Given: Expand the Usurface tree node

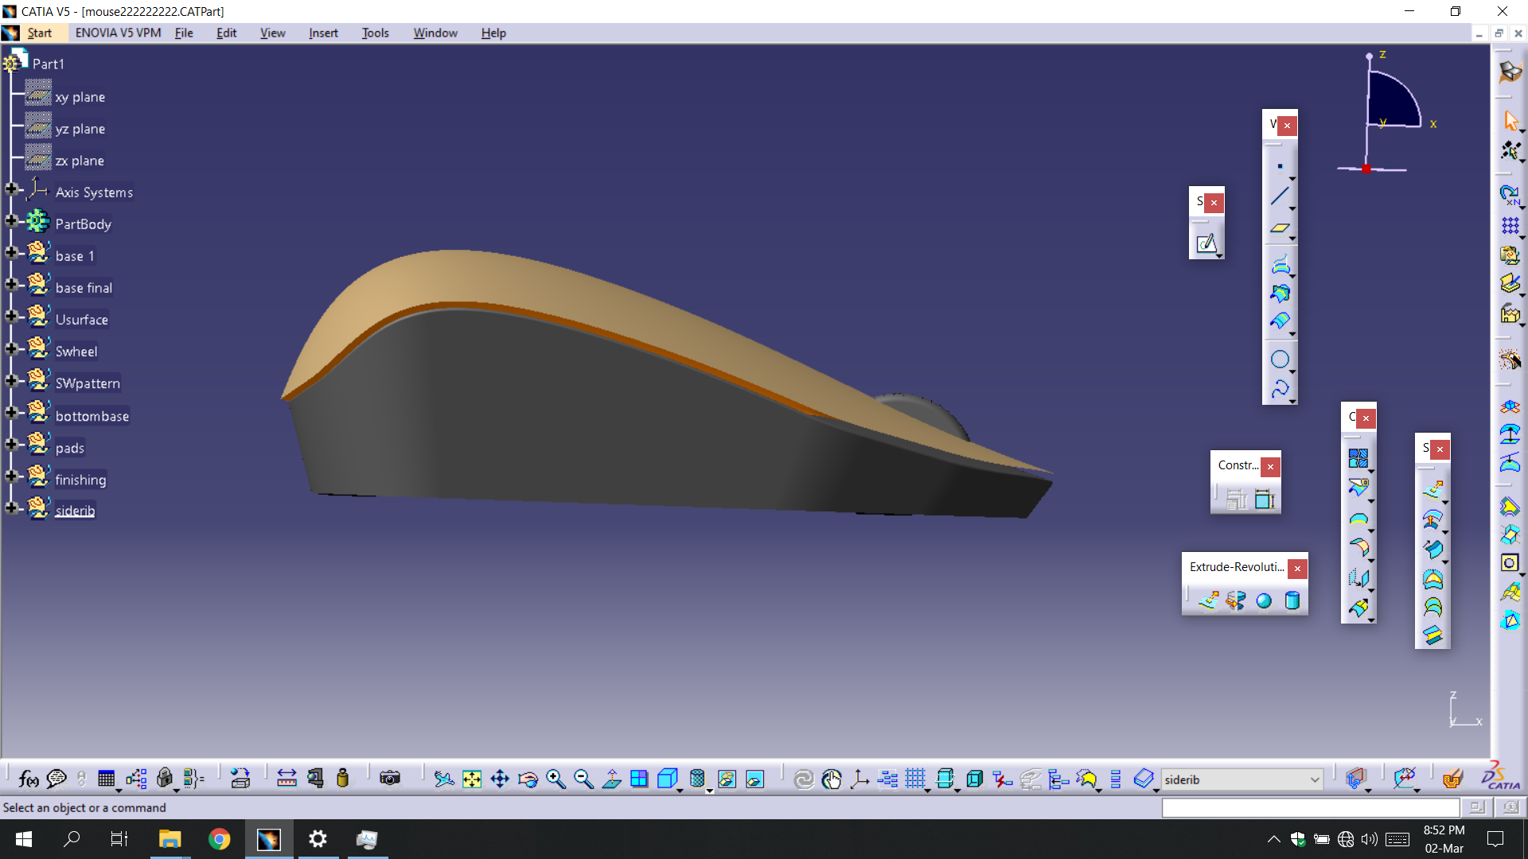Looking at the screenshot, I should pyautogui.click(x=11, y=317).
